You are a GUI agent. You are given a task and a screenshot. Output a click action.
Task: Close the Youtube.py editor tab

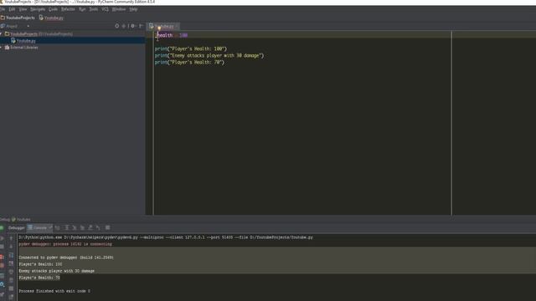click(x=177, y=26)
